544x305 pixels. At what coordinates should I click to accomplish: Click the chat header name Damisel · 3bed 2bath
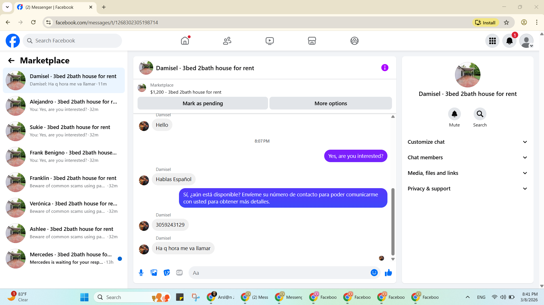205,68
